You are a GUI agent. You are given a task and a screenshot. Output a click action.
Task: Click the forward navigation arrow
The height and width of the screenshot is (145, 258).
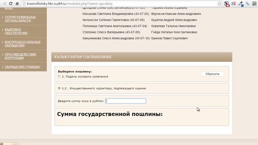(4, 4)
